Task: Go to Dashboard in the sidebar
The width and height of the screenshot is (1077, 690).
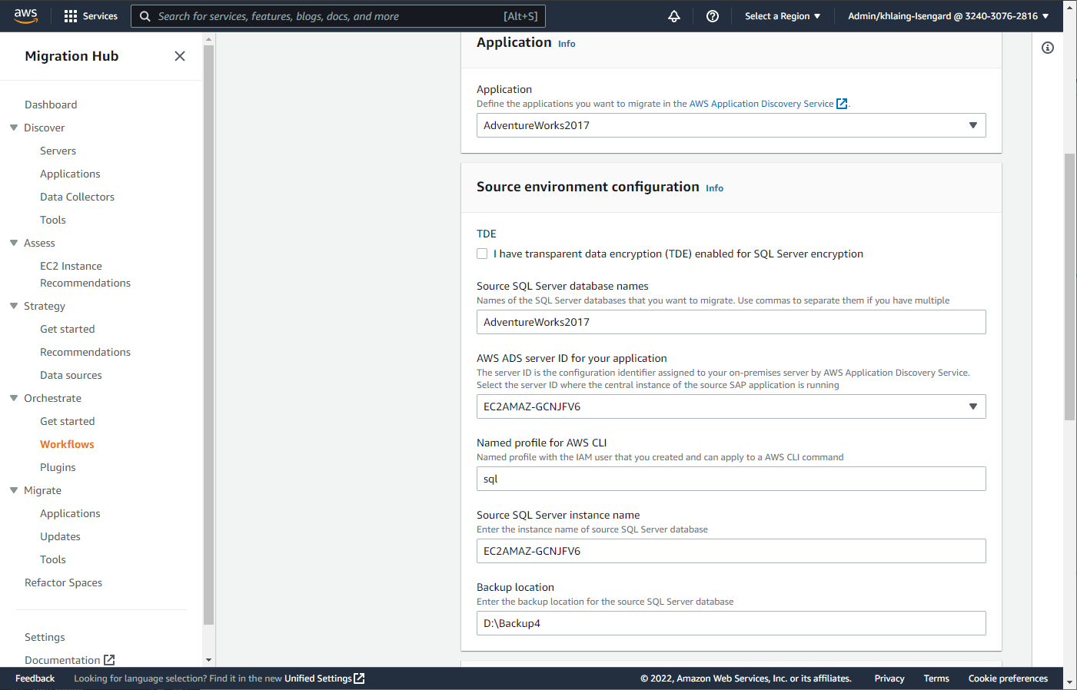Action: [x=51, y=104]
